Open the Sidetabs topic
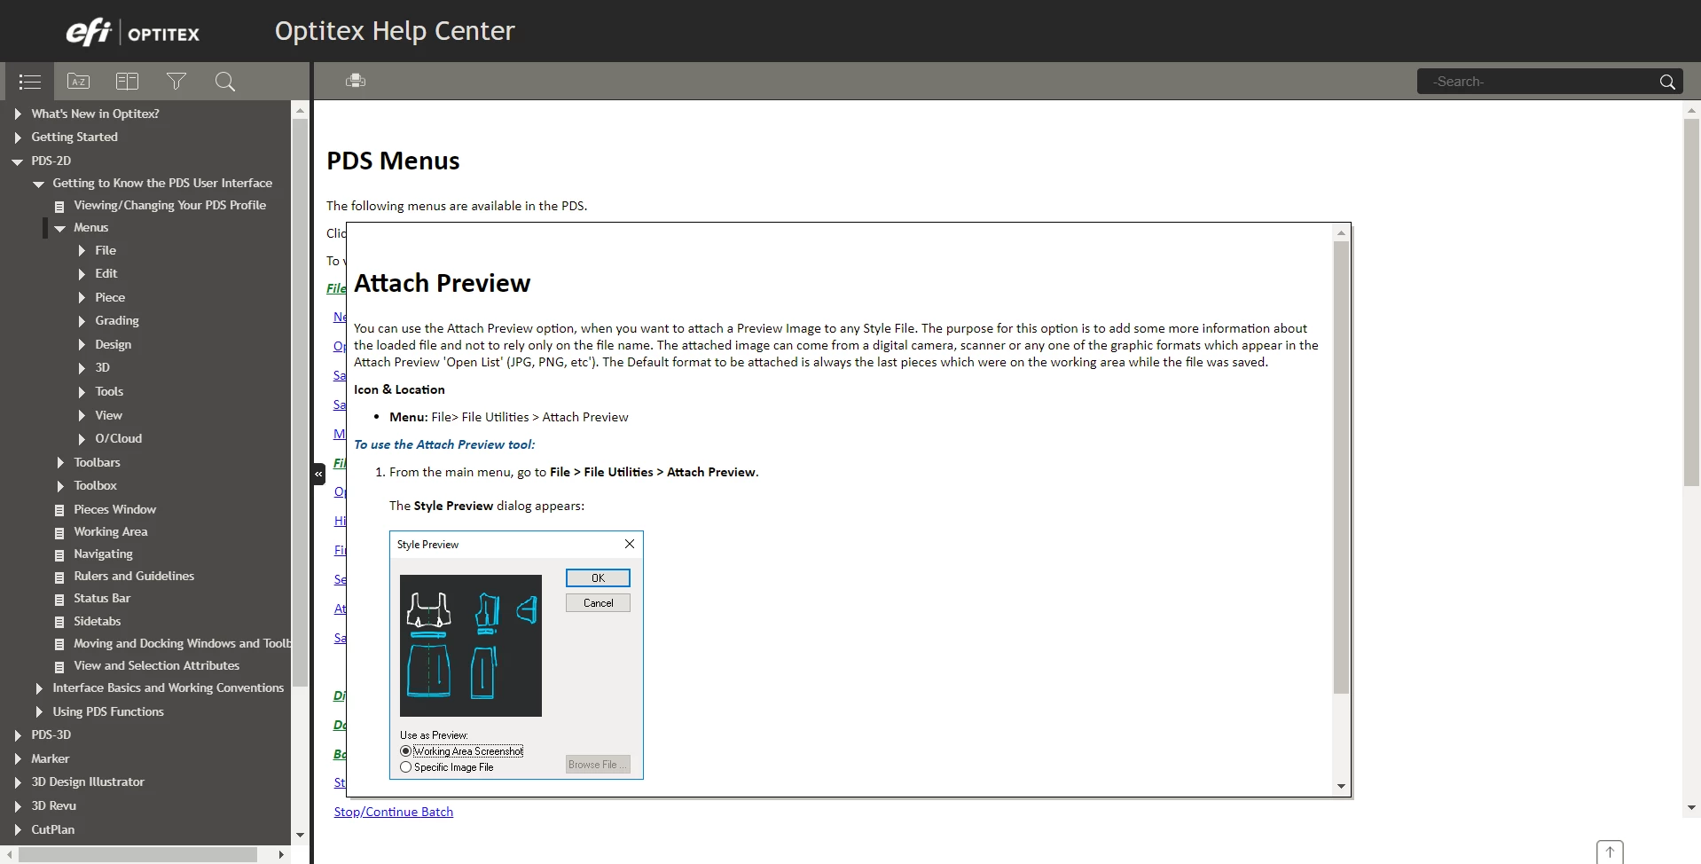 97,621
